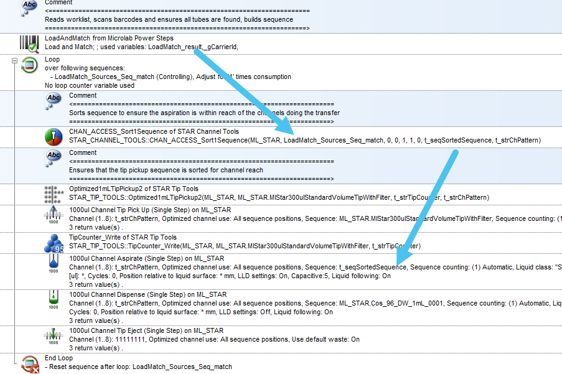Select the Loop step icon
Screen dimensions: 562x374
pos(29,65)
